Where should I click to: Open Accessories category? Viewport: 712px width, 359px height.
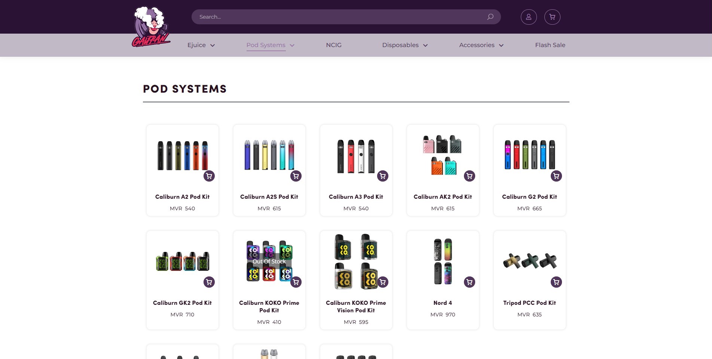pyautogui.click(x=477, y=45)
